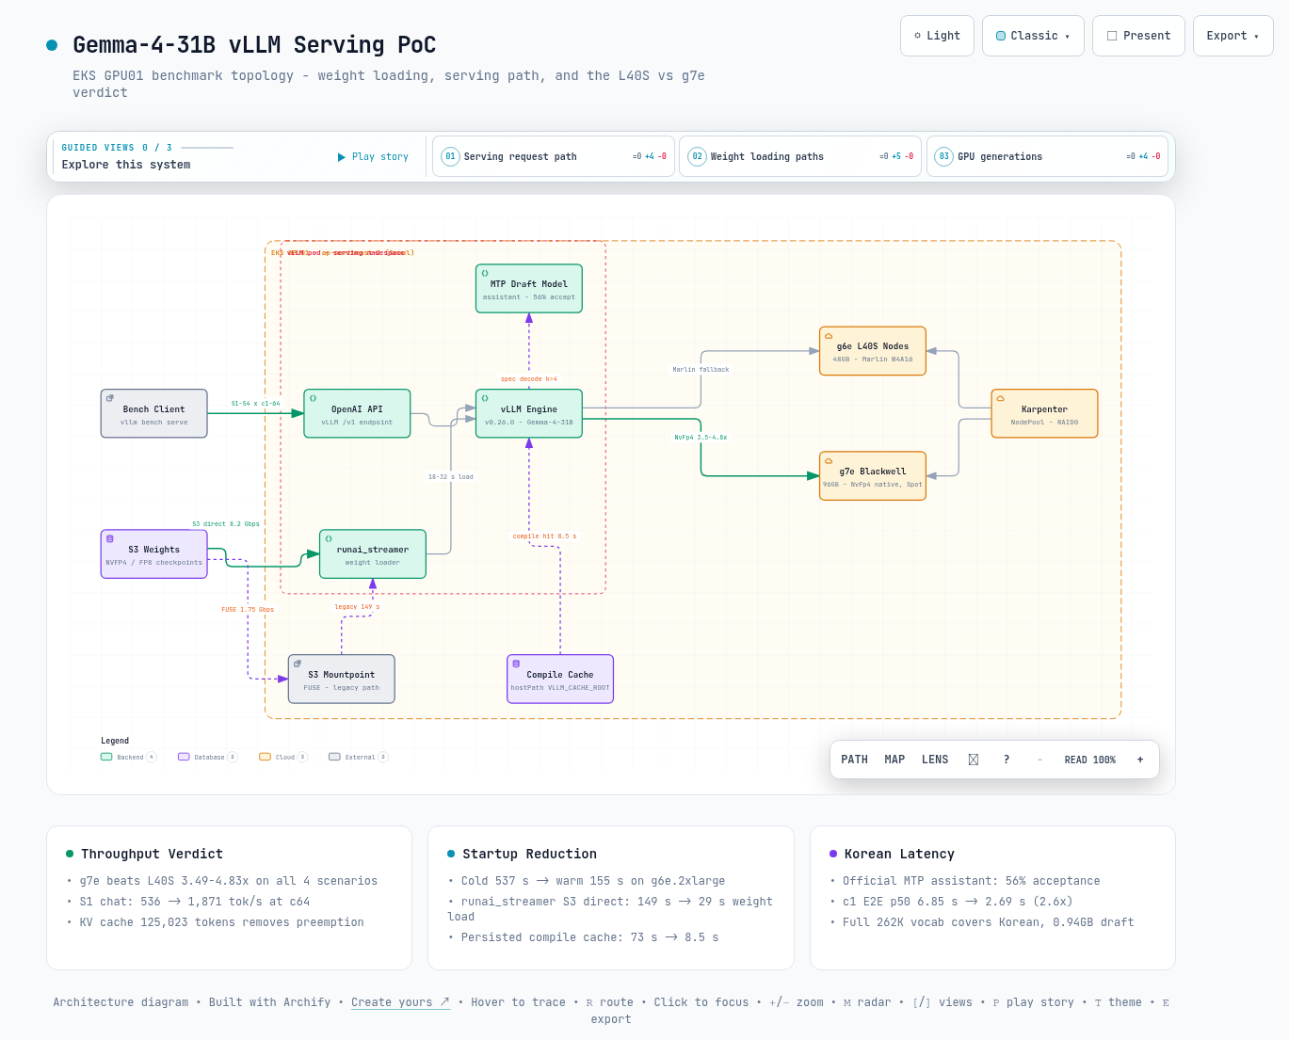Click the S3 Weights database icon

tap(110, 538)
